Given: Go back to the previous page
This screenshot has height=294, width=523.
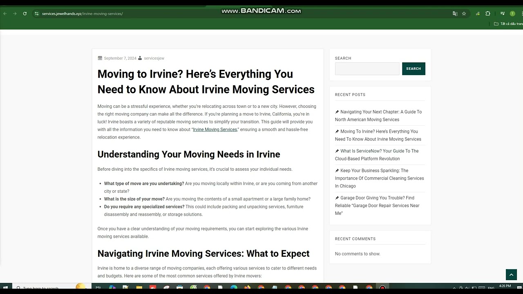Looking at the screenshot, I should [x=5, y=13].
